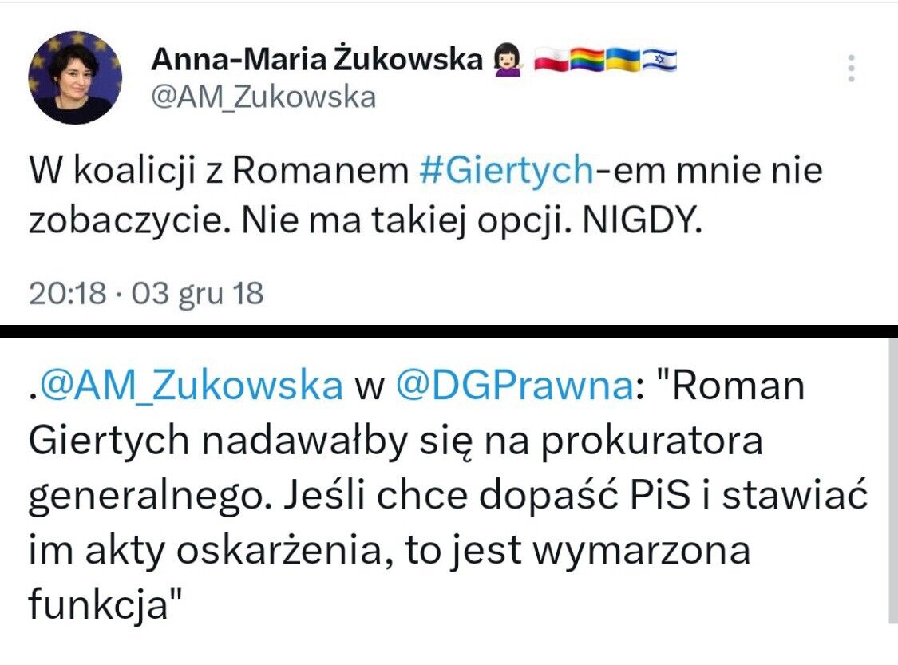Open the display name Anna-Maria Żukowska
898x665 pixels.
coord(316,60)
